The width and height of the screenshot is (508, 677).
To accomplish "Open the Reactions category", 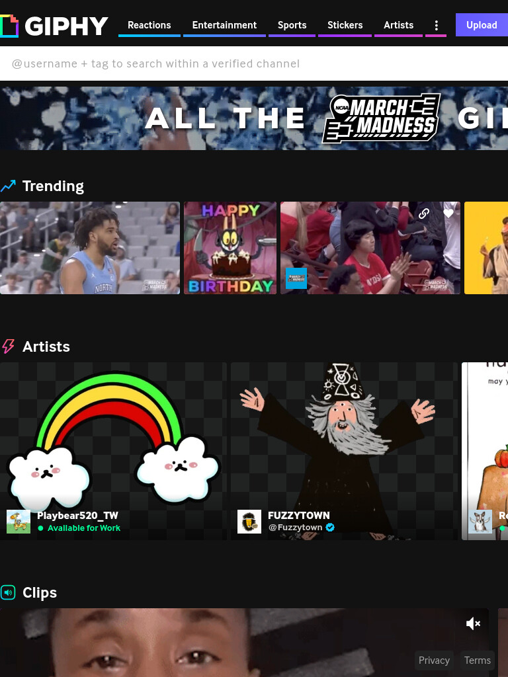I will pos(149,26).
